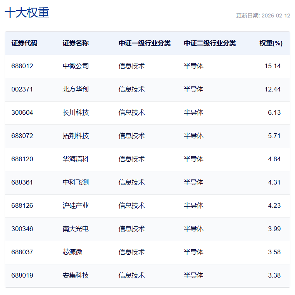The image size is (295, 295).
Task: Select security name 芯源微
Action: point(72,252)
